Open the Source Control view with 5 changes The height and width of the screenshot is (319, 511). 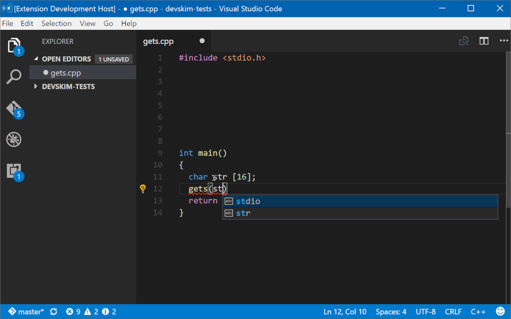[x=14, y=109]
